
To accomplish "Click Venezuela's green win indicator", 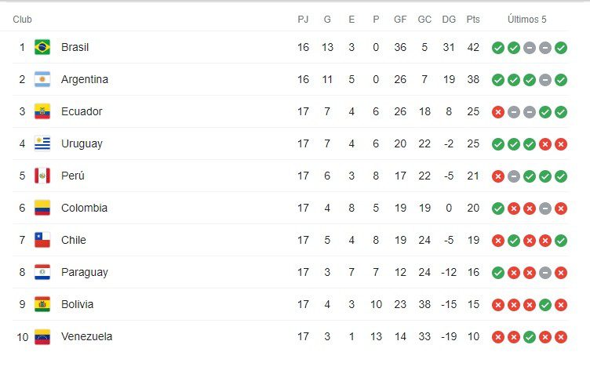I will [530, 337].
